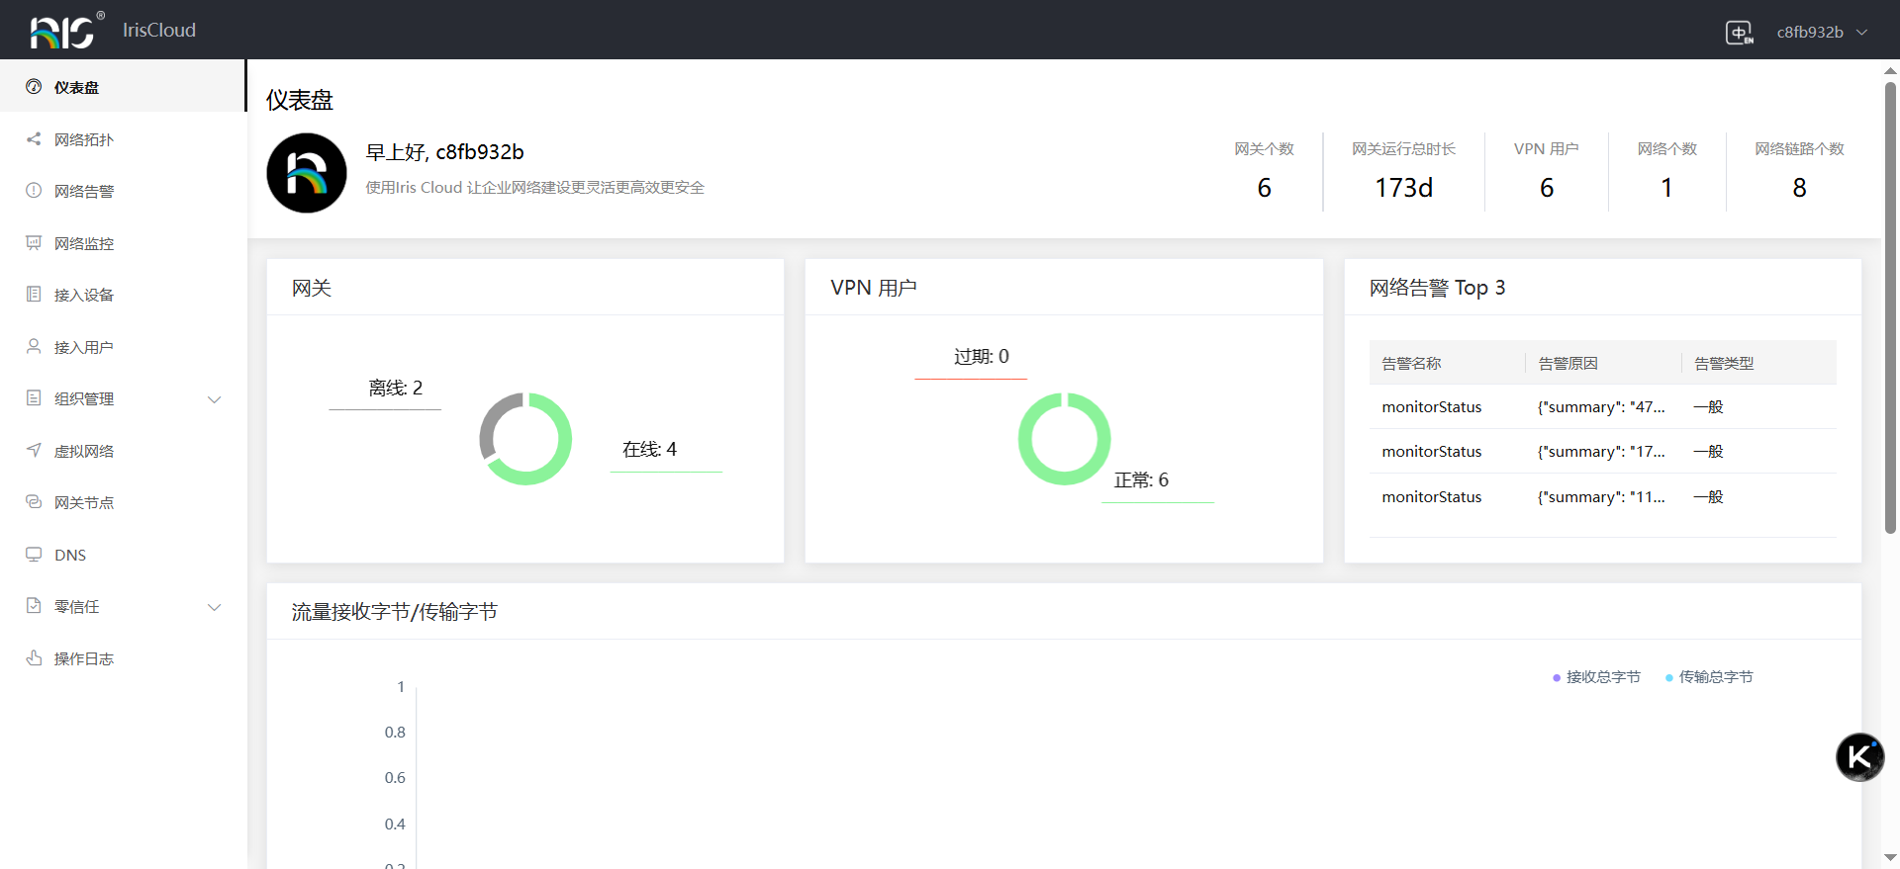Screen dimensions: 1900x869
Task: Click the network topology share icon
Action: pos(34,139)
